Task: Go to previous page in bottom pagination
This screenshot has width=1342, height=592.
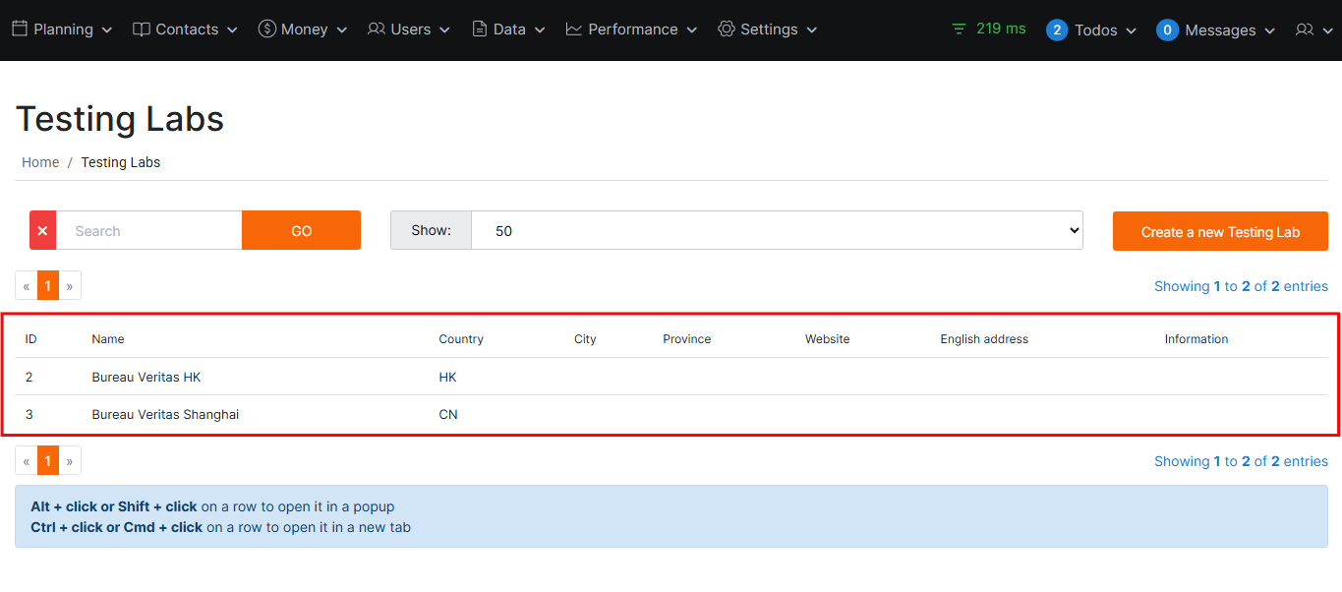Action: pyautogui.click(x=27, y=461)
